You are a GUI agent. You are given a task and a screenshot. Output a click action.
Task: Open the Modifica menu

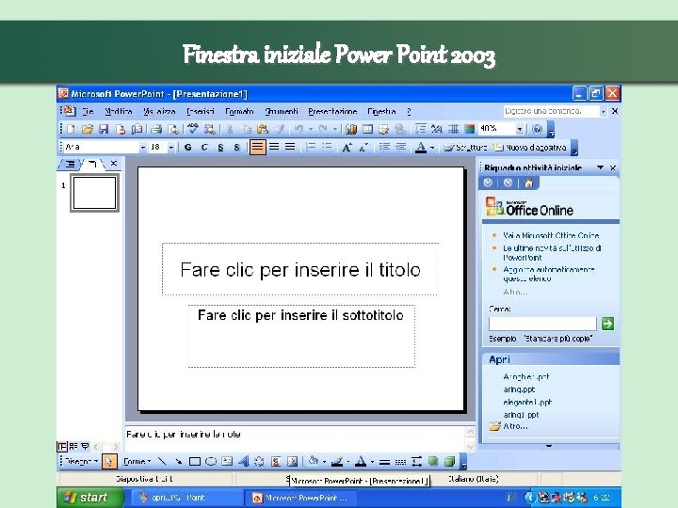pos(119,111)
